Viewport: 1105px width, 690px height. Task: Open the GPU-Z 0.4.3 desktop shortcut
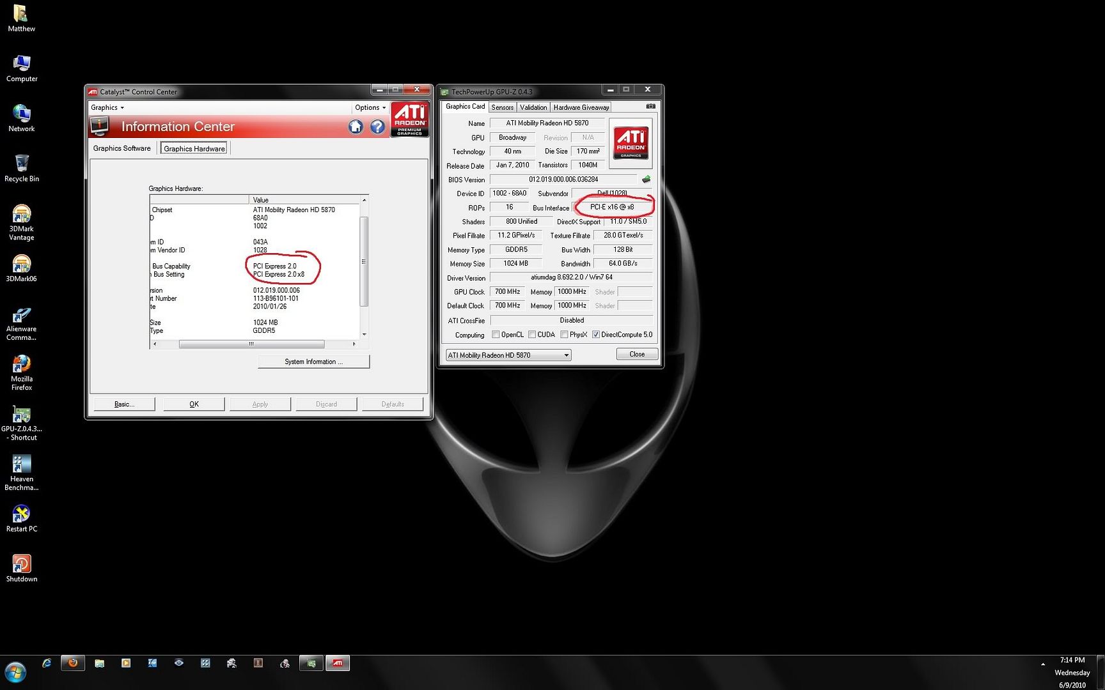click(x=21, y=423)
